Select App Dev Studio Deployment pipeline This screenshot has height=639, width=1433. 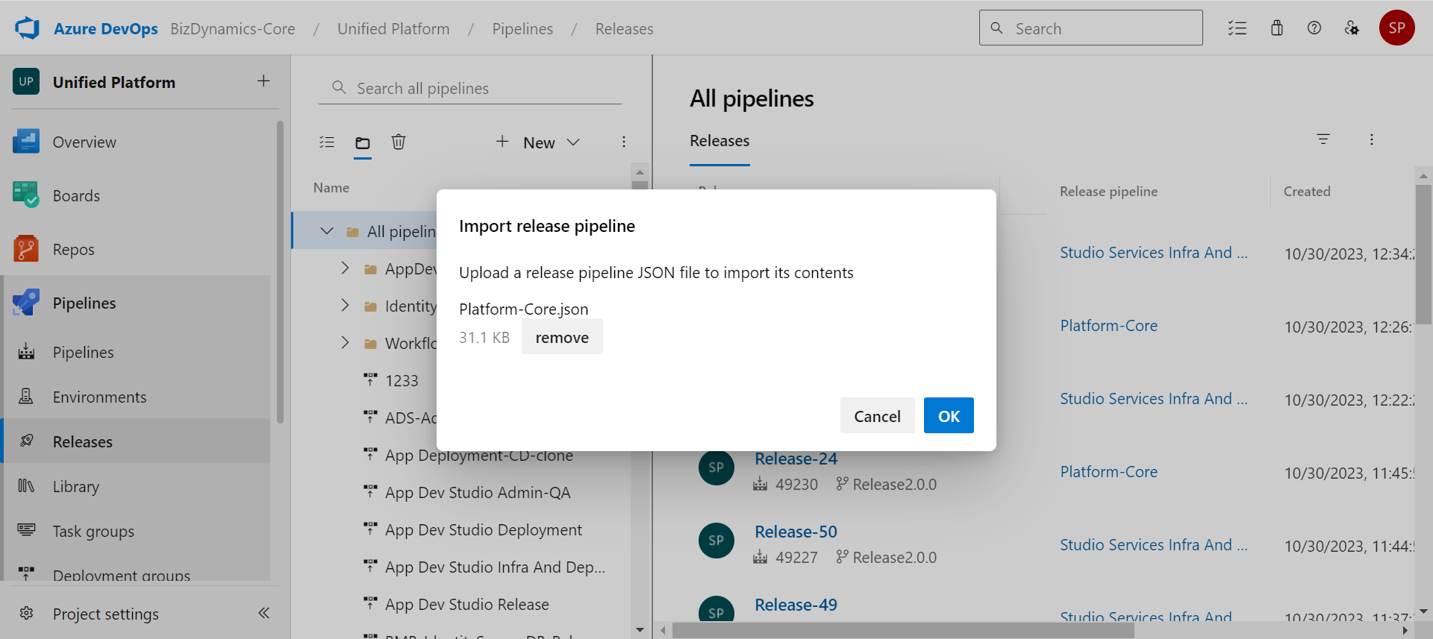point(484,529)
